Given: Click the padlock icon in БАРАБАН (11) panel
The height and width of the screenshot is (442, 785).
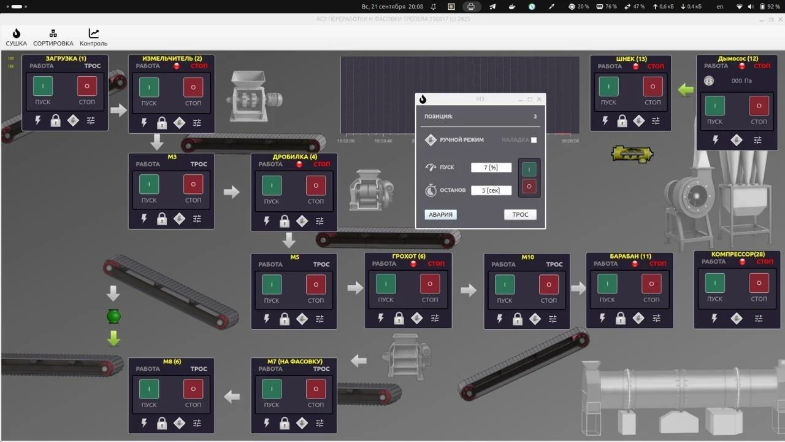Looking at the screenshot, I should coord(621,318).
